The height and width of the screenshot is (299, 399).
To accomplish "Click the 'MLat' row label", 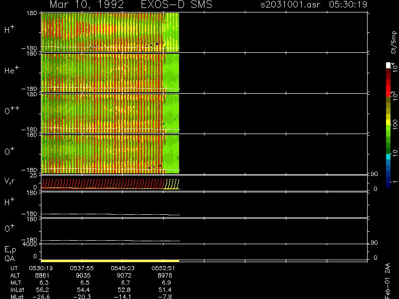I will tap(17, 297).
